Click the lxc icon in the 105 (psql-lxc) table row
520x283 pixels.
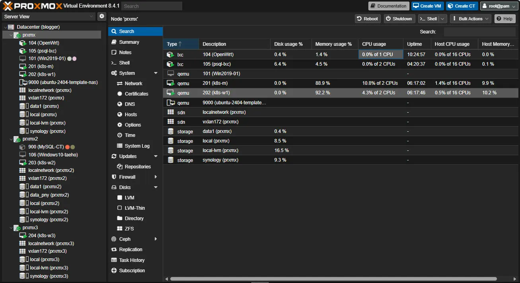(x=171, y=64)
